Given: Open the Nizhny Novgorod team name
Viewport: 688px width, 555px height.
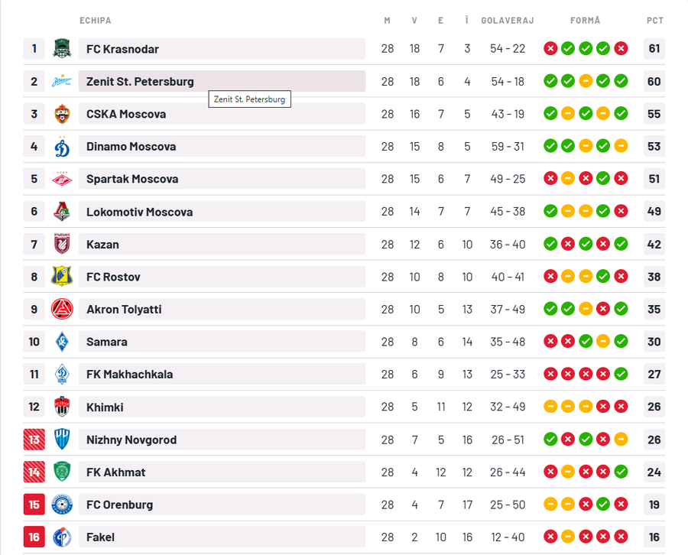Looking at the screenshot, I should coord(131,440).
